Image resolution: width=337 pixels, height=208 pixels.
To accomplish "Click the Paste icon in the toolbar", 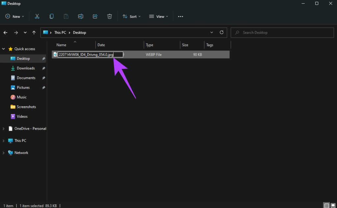I will pos(66,16).
